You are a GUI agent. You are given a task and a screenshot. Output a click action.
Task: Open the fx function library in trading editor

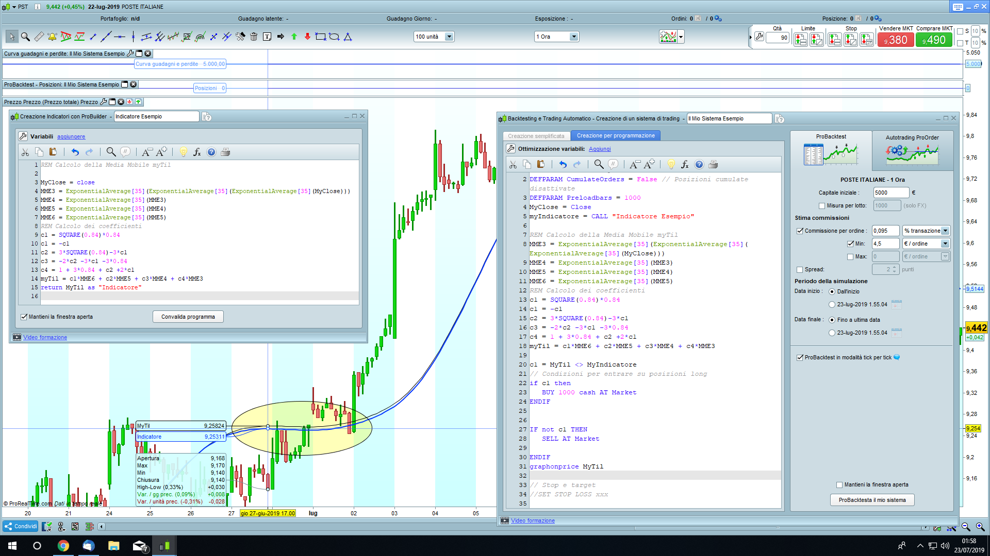tap(685, 164)
